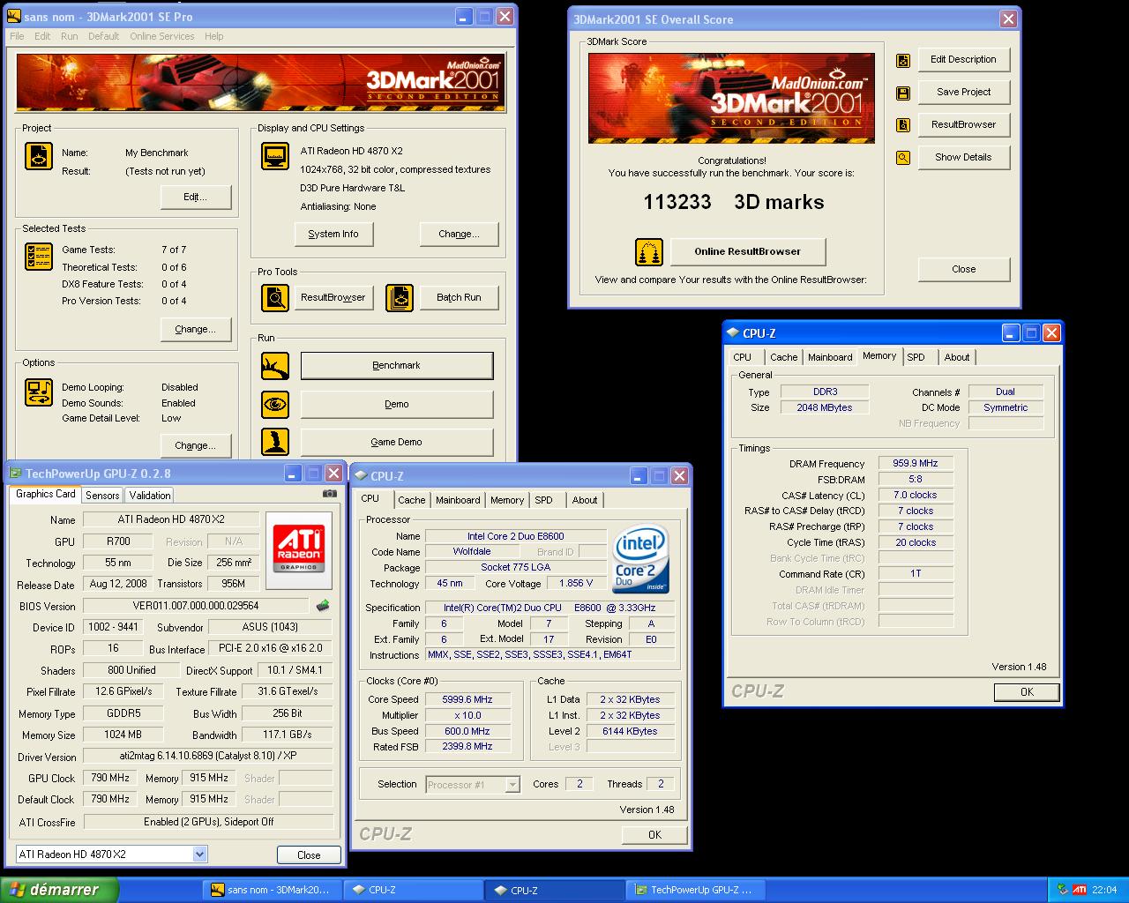The image size is (1129, 903).
Task: Click the 3DMark2001 banner in main window
Action: tap(261, 83)
